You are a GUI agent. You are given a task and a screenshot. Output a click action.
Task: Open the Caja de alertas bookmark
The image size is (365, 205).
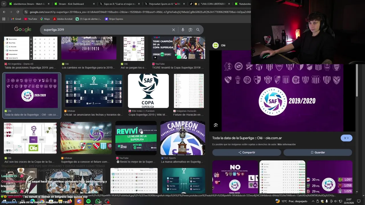88,19
